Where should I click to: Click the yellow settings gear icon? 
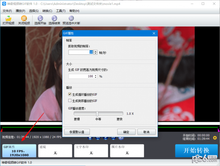(x=215, y=138)
